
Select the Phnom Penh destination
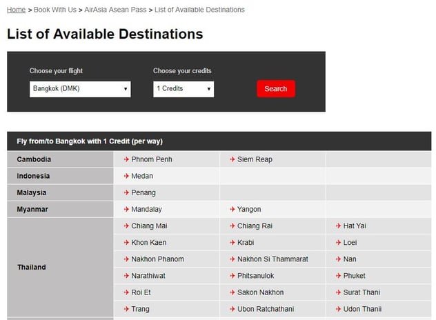[x=152, y=159]
